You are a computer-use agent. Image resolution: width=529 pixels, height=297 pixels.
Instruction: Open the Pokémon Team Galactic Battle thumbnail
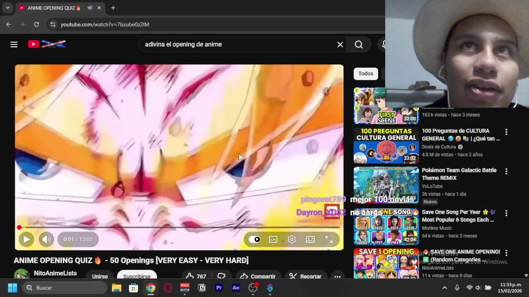tap(386, 185)
